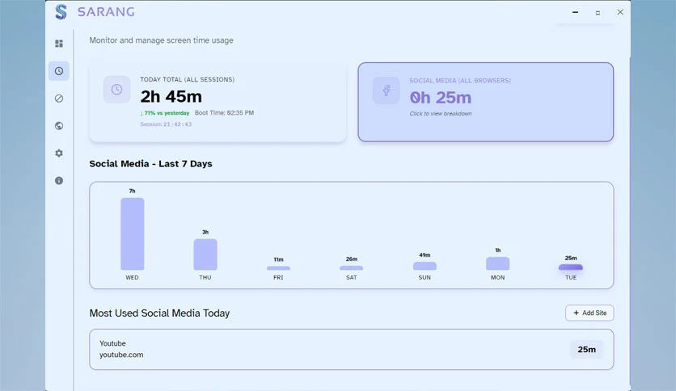Click the Facebook icon in Social Media card

pyautogui.click(x=387, y=90)
